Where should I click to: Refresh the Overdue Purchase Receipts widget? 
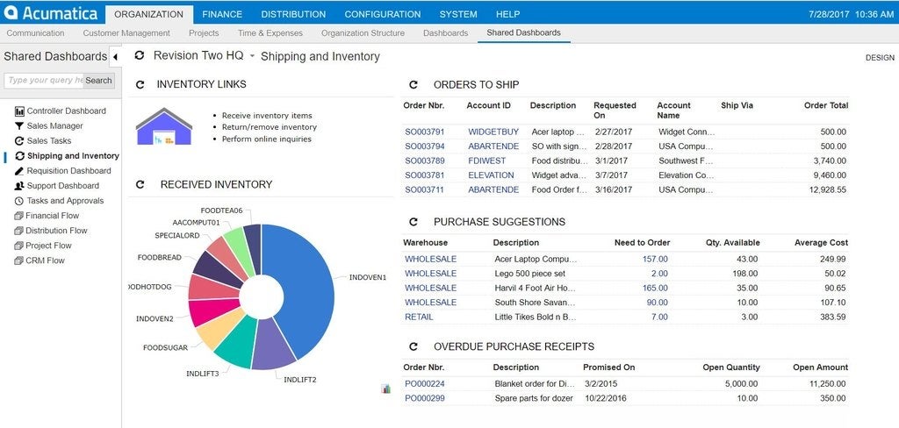[x=413, y=346]
